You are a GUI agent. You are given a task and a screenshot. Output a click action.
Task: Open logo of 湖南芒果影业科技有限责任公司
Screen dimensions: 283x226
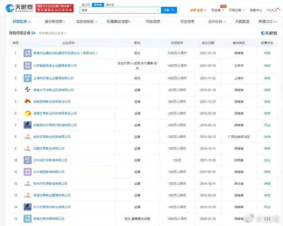tap(27, 113)
